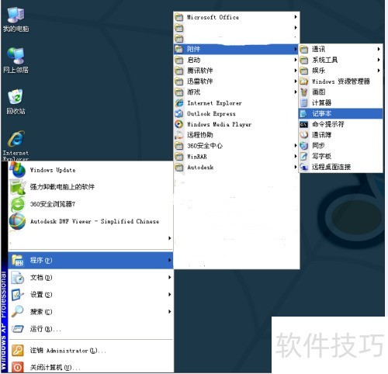Screen dimensions: 388x374
Task: Choose 设置(S) menu entry
Action: (91, 294)
